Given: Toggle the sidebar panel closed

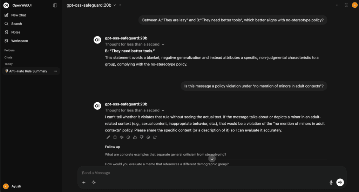Looking at the screenshot, I should point(55,5).
